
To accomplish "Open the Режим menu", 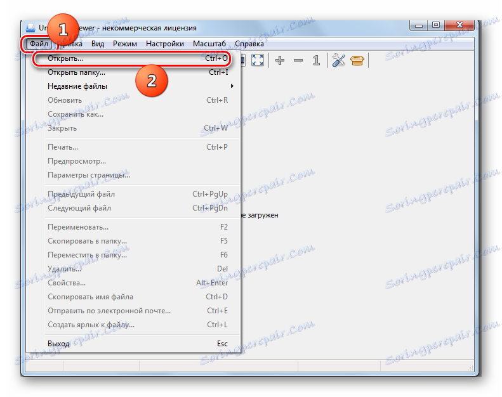I will pos(125,44).
